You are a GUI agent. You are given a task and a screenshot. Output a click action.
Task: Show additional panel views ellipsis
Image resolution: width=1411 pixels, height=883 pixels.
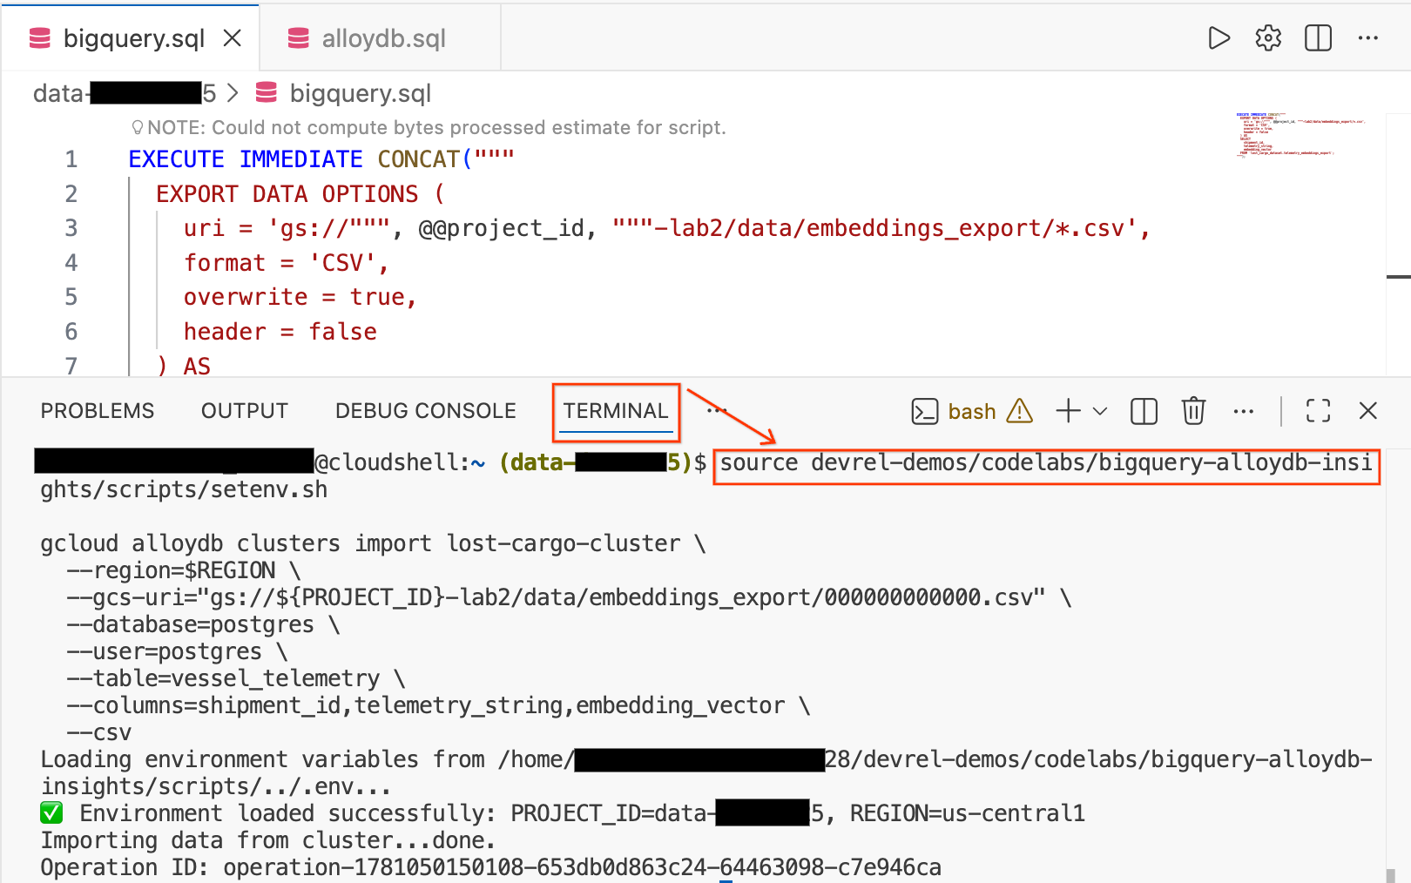[x=717, y=411]
